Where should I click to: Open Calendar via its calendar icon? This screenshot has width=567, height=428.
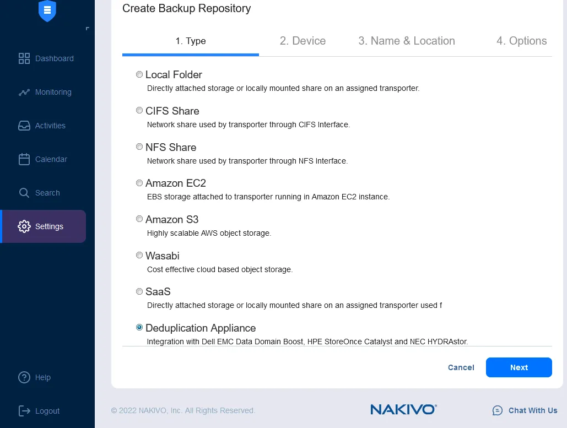click(24, 160)
